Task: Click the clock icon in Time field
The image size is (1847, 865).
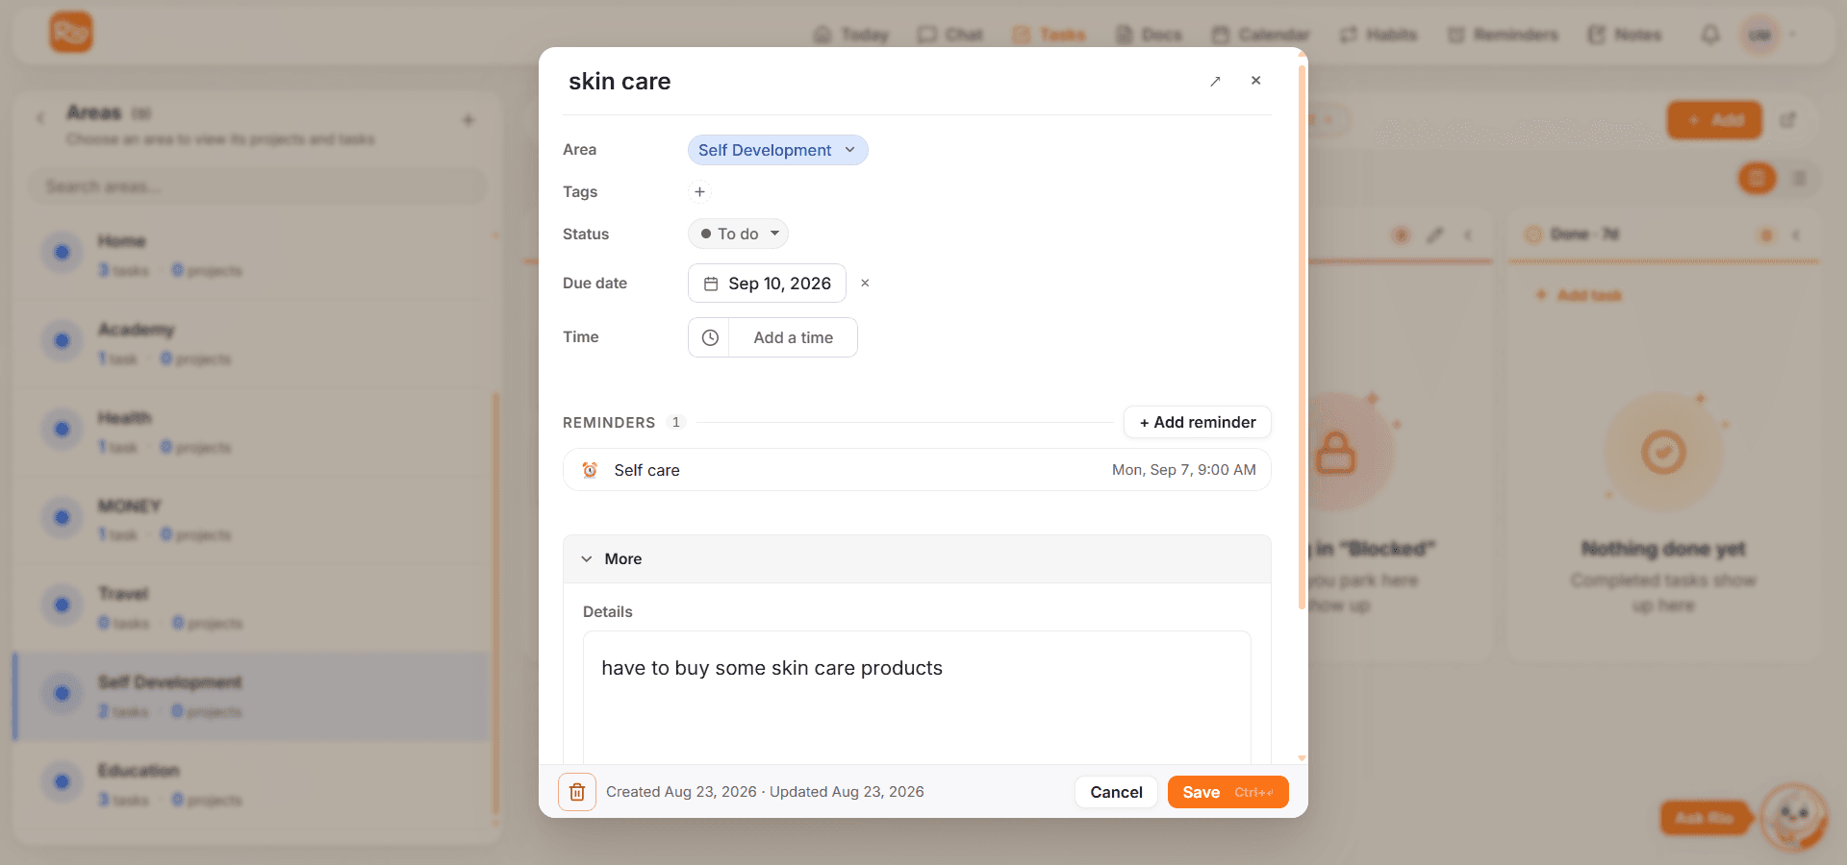Action: pyautogui.click(x=710, y=337)
